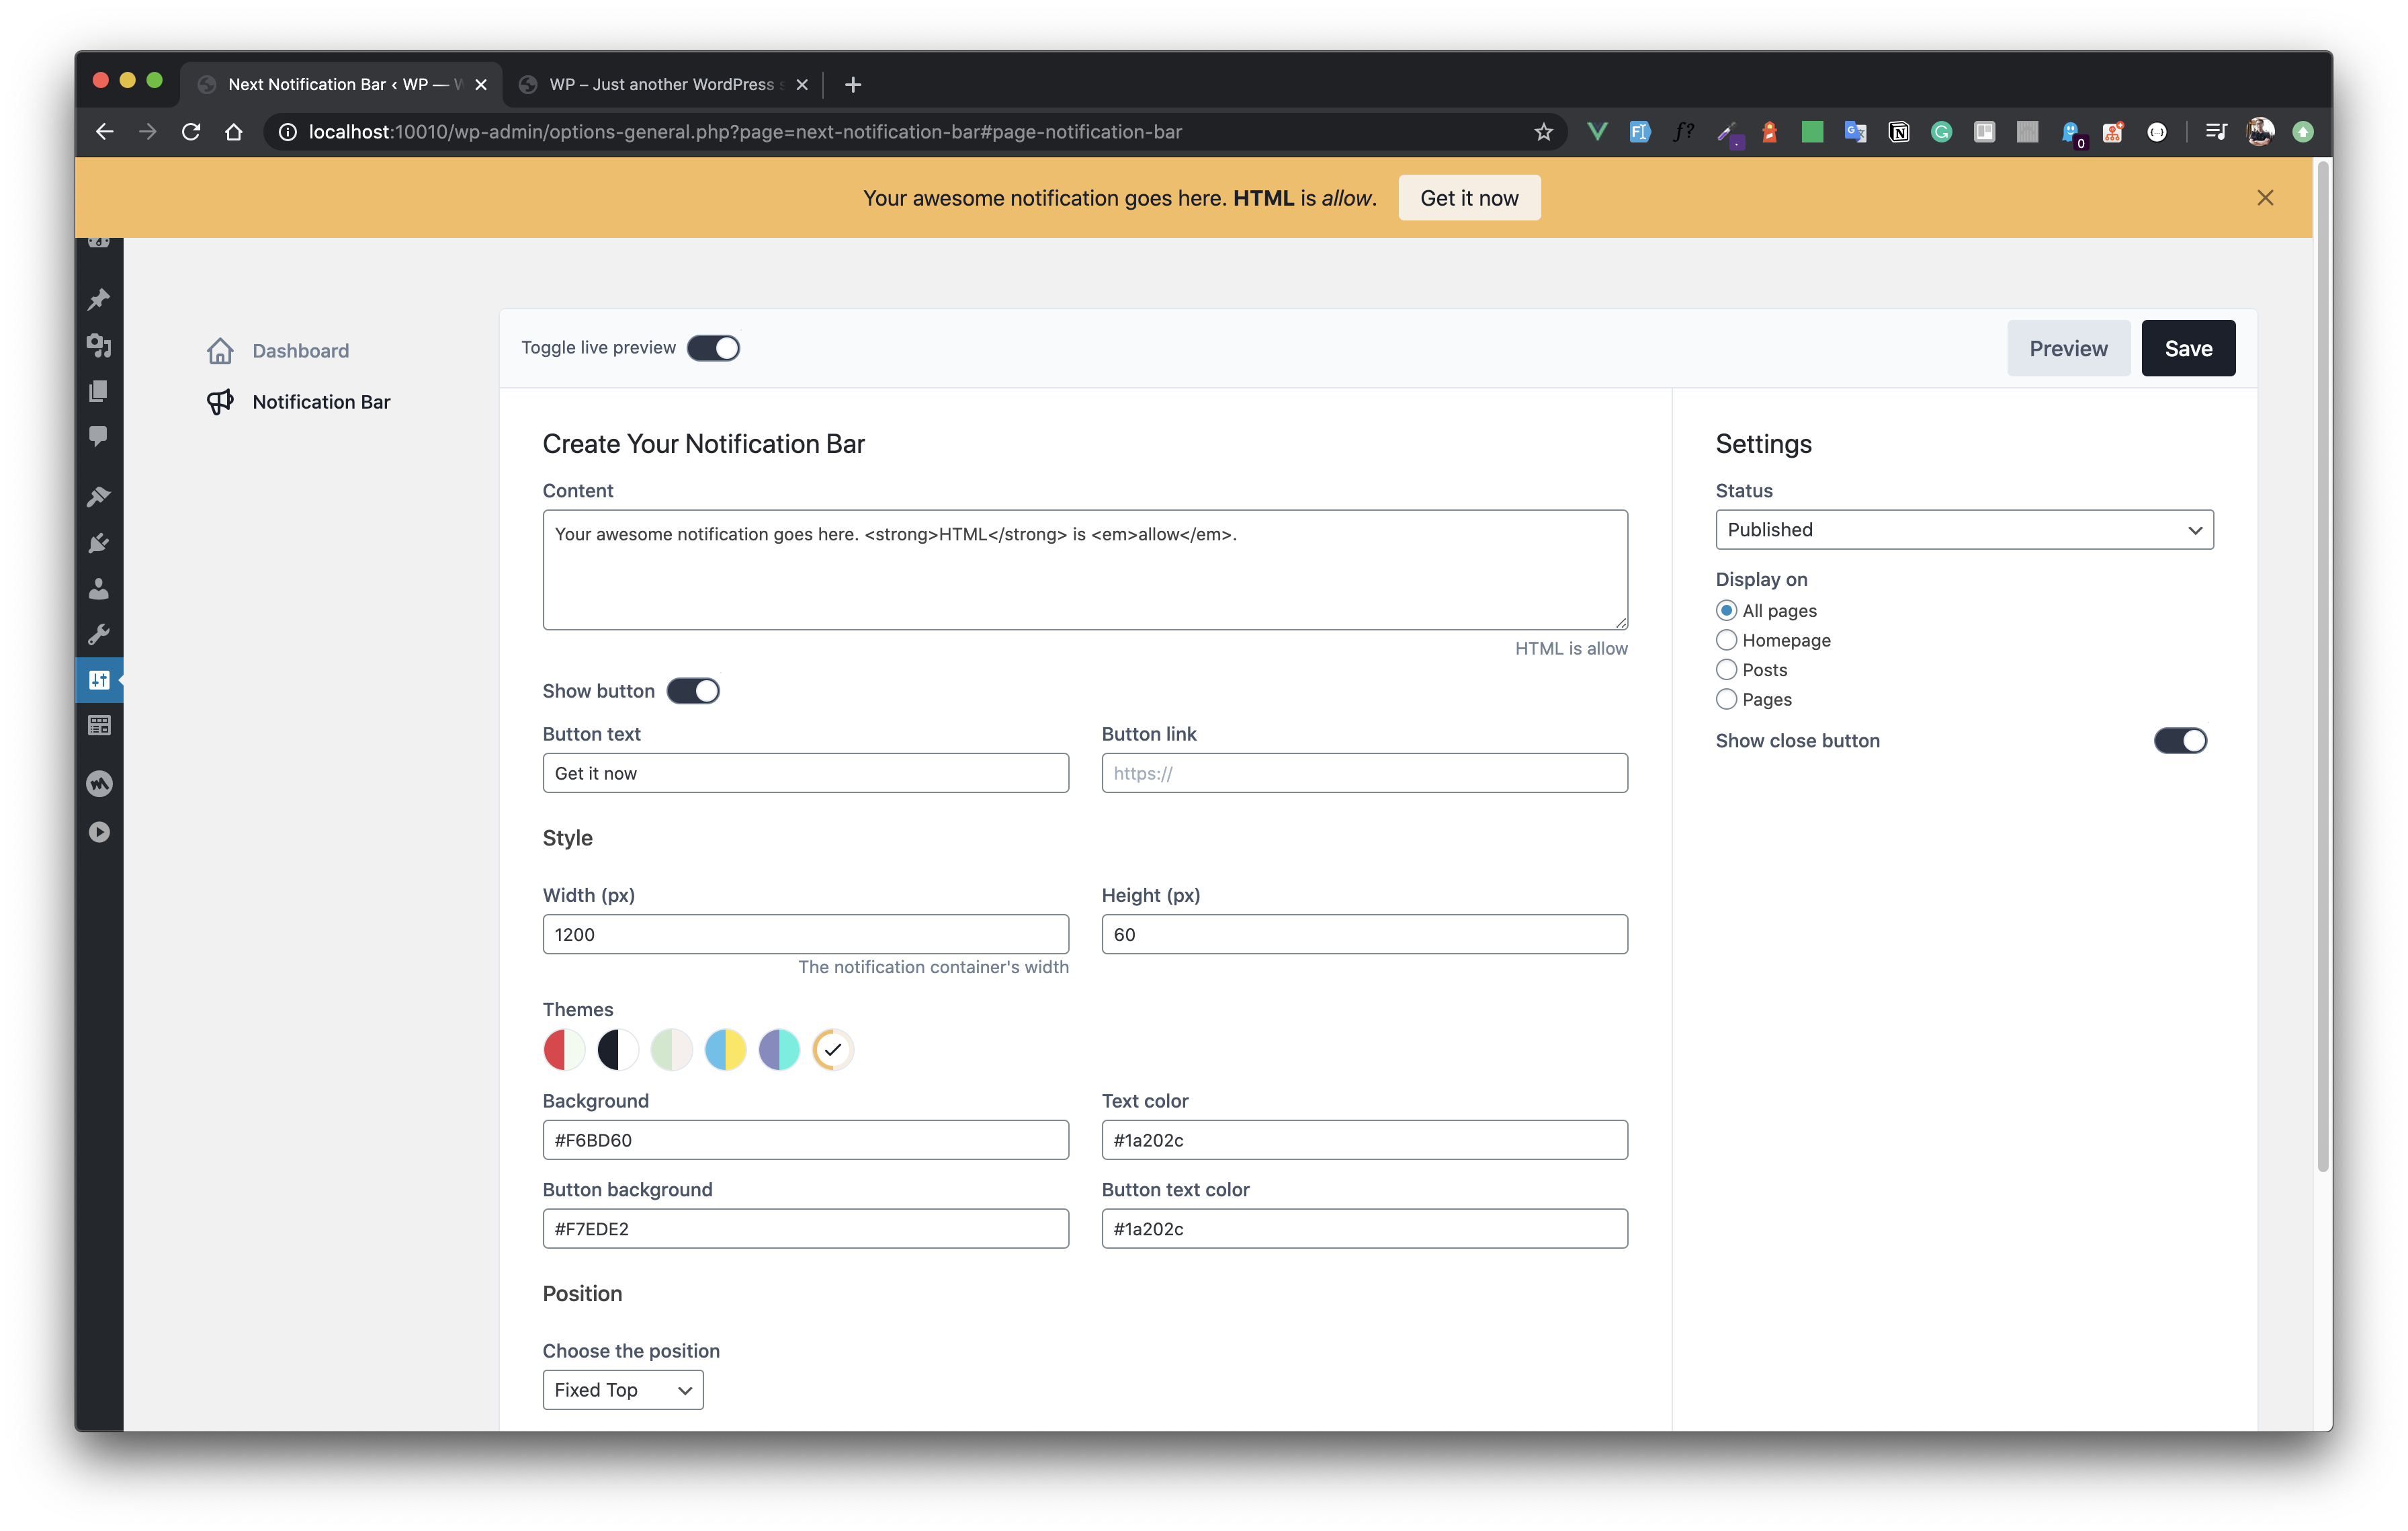Bookmark this page with the star icon

coord(1543,132)
